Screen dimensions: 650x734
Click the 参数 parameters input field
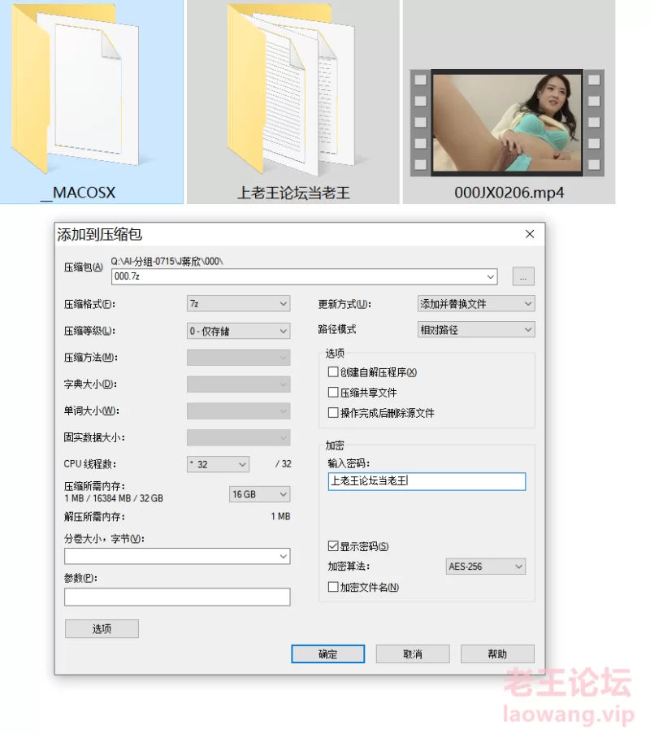click(x=177, y=597)
